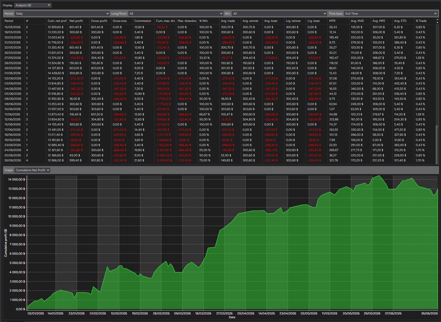Select the 01/06/2026 period row
The image size is (441, 322).
pos(219,73)
